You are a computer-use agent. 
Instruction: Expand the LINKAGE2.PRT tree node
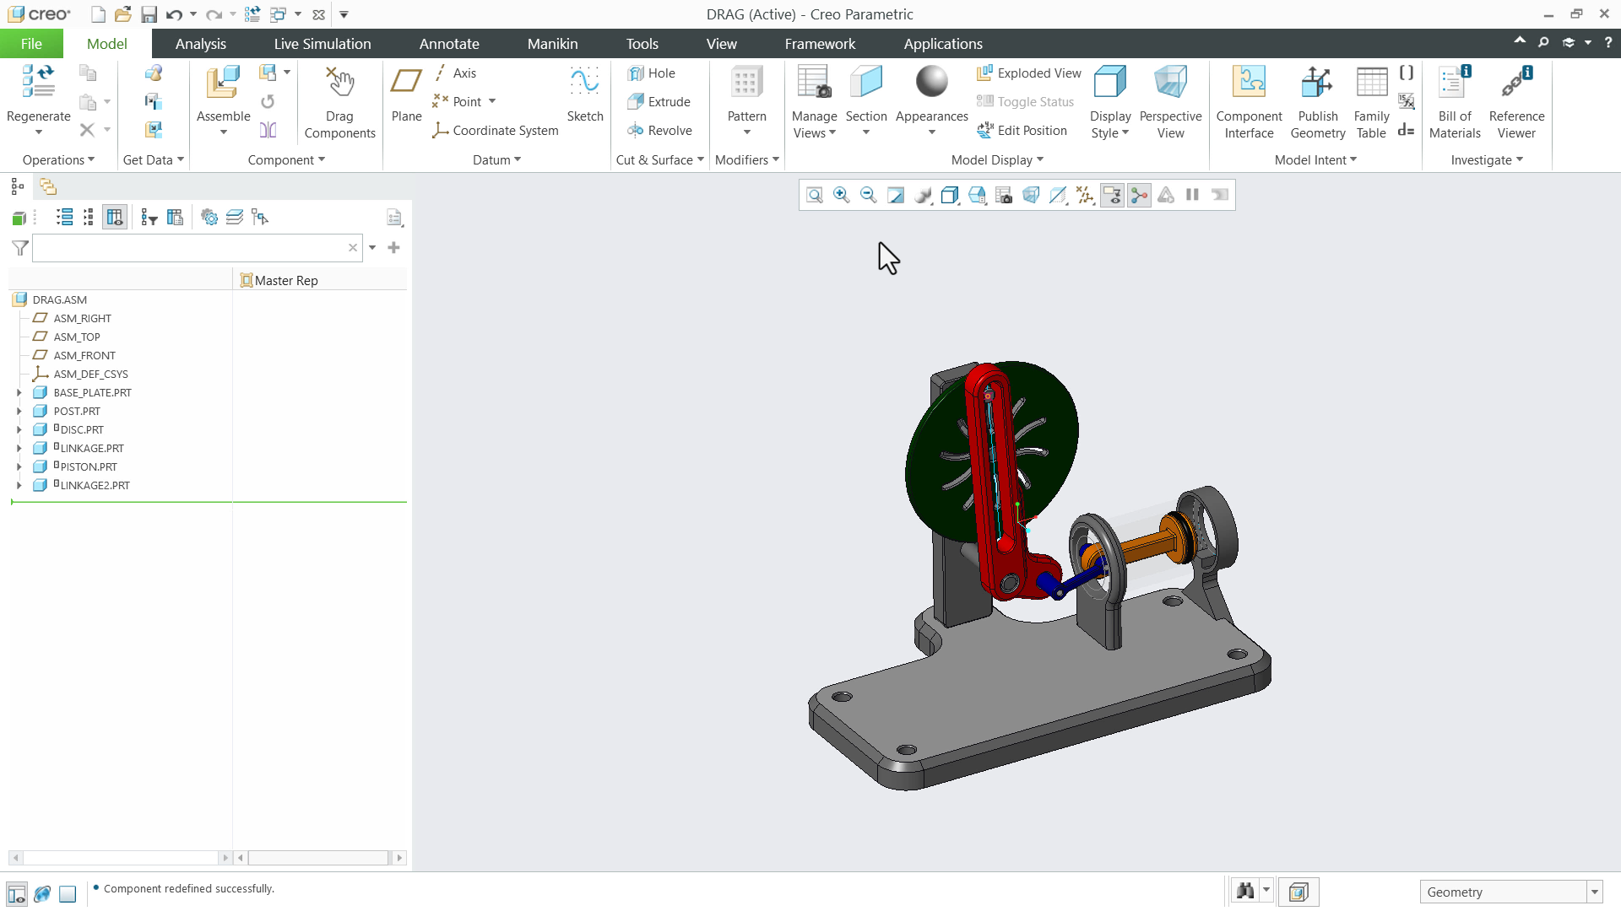click(19, 485)
